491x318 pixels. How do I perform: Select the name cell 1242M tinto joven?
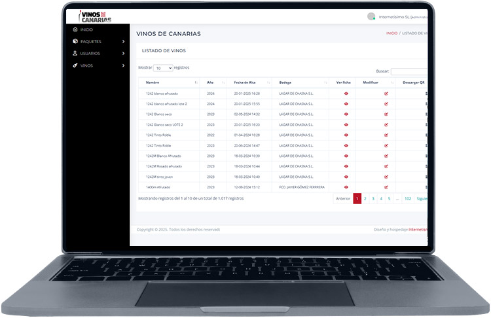tap(159, 177)
